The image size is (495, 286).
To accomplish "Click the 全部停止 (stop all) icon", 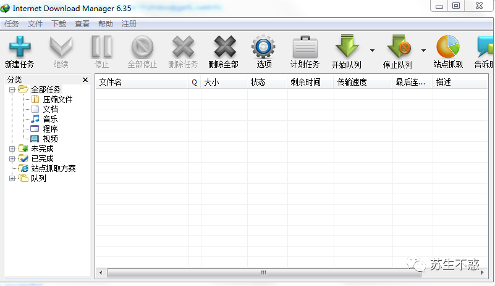I will pyautogui.click(x=142, y=47).
